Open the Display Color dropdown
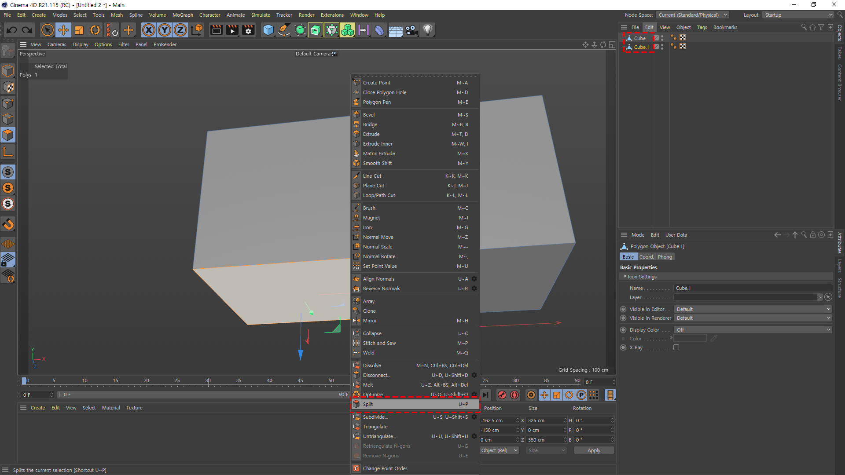Image resolution: width=845 pixels, height=475 pixels. (753, 330)
